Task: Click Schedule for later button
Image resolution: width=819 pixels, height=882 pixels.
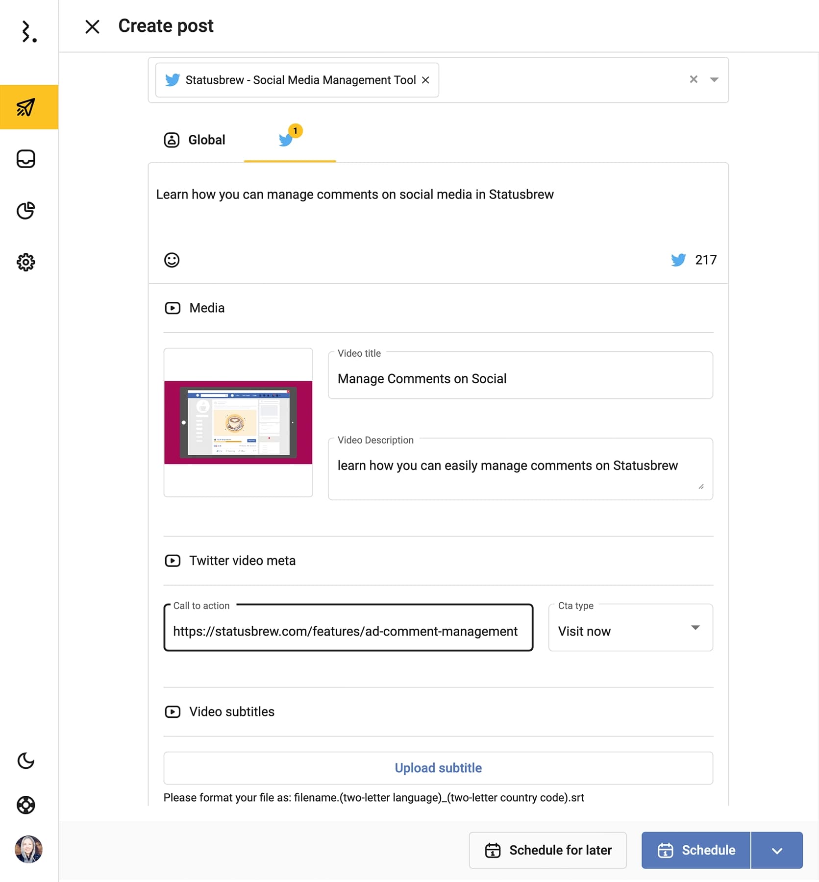Action: (x=547, y=850)
